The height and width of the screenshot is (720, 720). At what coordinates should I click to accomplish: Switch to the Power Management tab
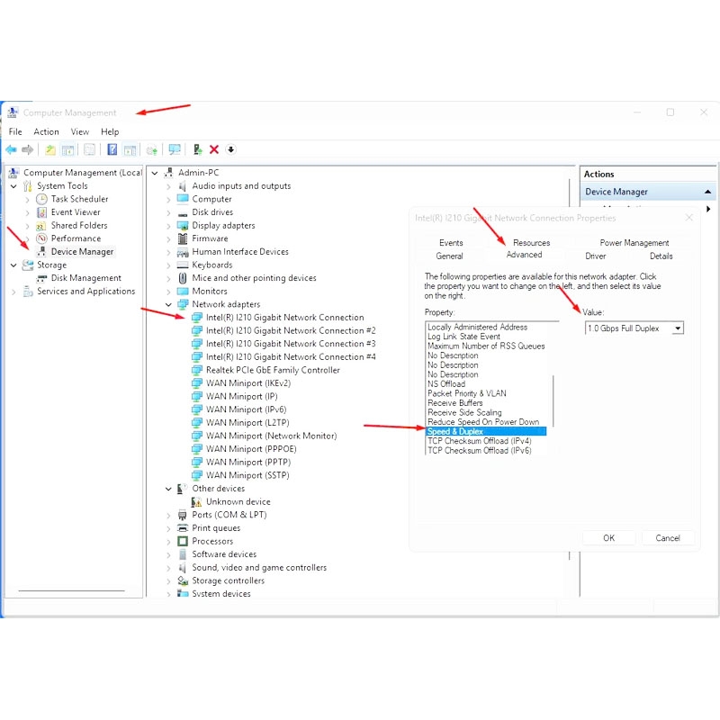pyautogui.click(x=634, y=243)
